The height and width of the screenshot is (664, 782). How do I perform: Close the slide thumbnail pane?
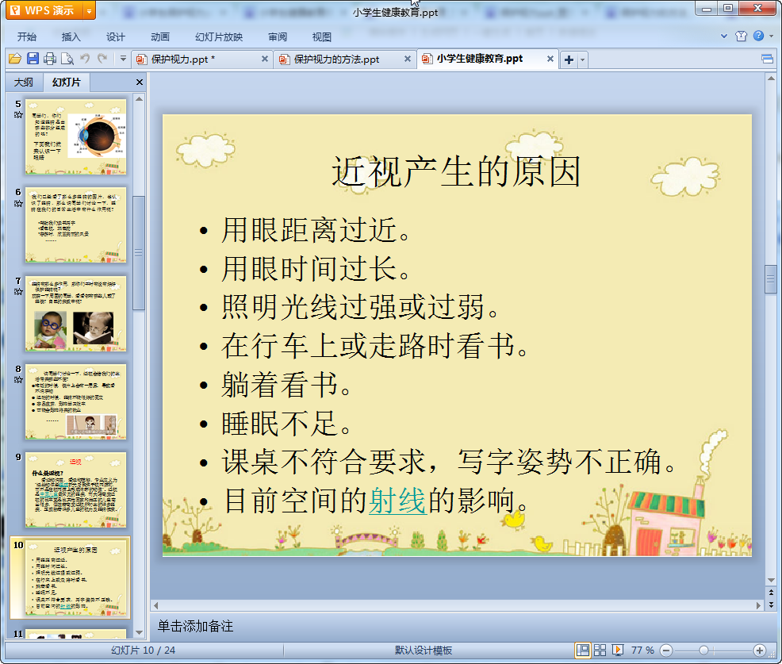coord(140,83)
